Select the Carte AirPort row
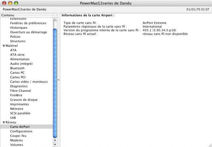The height and width of the screenshot is (147, 212). [x=26, y=127]
